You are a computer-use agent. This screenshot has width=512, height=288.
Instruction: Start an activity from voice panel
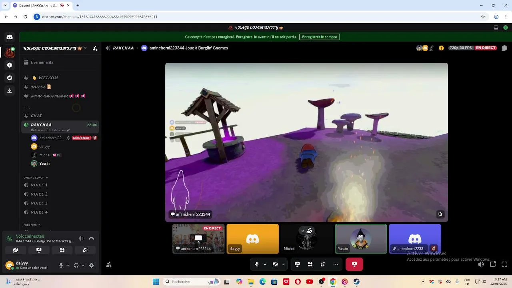(62, 250)
